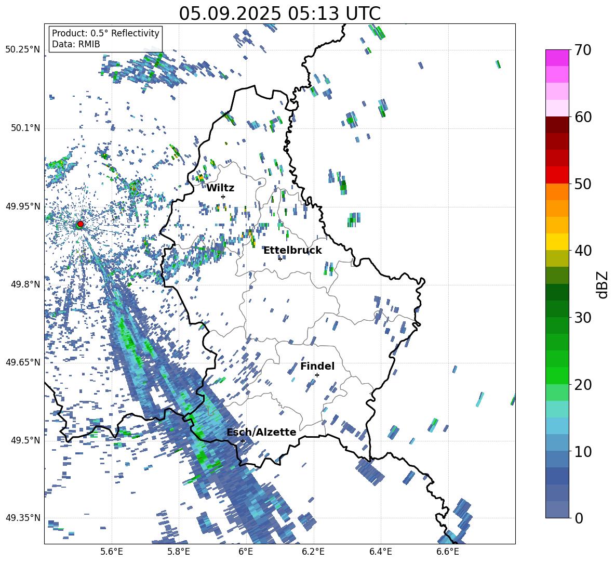Click the 49.95°N latitude label
Viewport: 615px width, 562px height.
point(23,206)
